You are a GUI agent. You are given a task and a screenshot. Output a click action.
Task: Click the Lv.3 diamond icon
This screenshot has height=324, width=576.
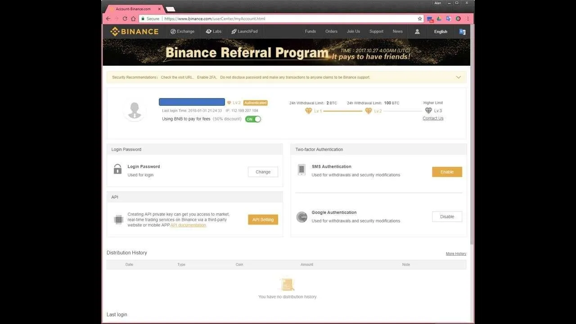(428, 111)
